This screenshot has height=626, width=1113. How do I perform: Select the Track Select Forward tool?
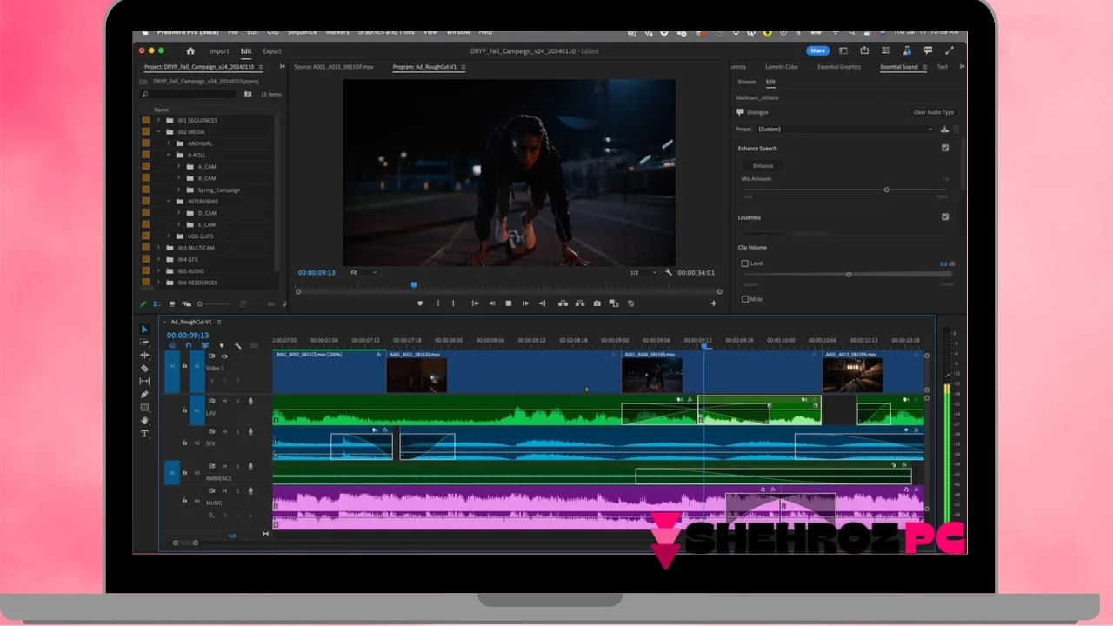pyautogui.click(x=144, y=343)
